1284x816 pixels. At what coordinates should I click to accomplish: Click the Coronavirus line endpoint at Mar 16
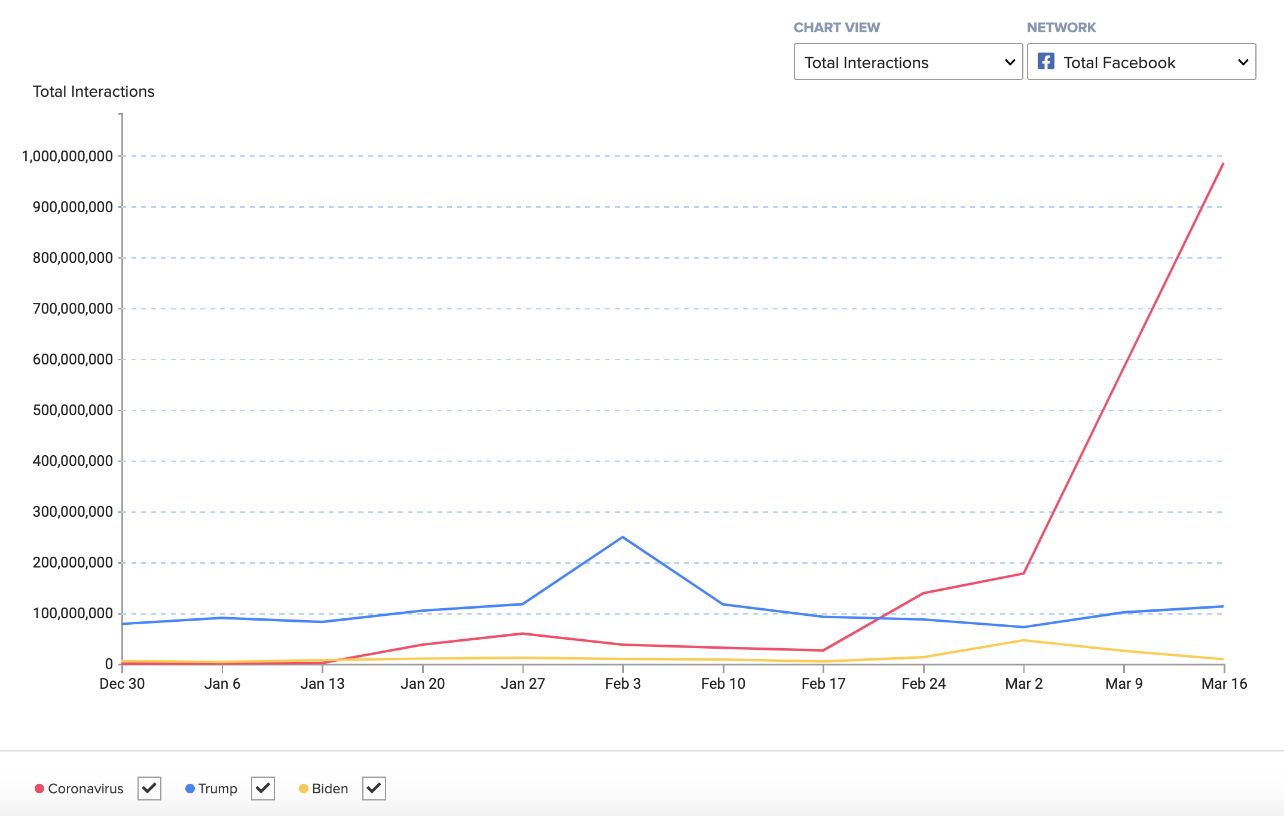[1223, 164]
